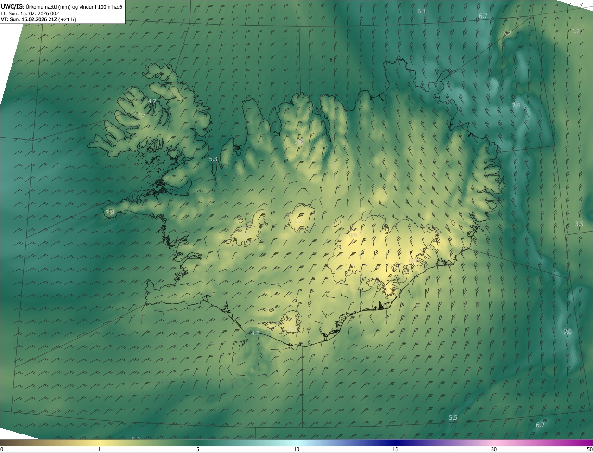Click the '2.8' label on Snæfellsnes tip
This screenshot has width=593, height=453.
coord(110,212)
